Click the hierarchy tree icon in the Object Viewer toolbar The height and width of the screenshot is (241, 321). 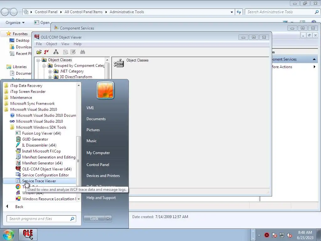56,52
